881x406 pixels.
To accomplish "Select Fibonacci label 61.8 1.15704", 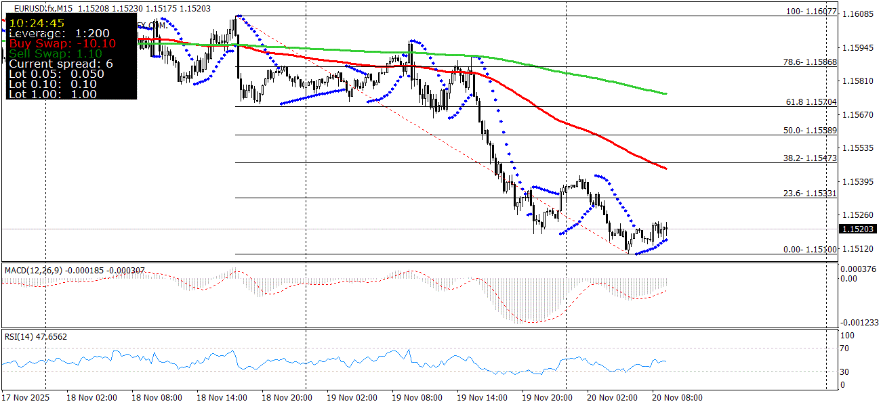I will (x=812, y=102).
